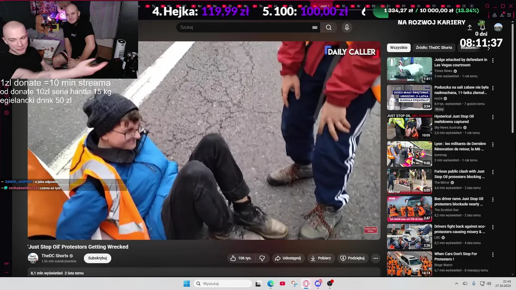Open options for Bus driver rams video
The image size is (516, 290).
(493, 200)
